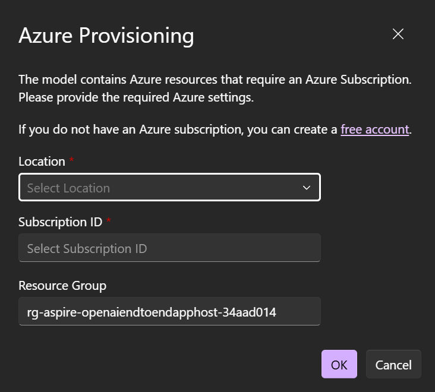Click the 'Select Location' placeholder text
Image resolution: width=435 pixels, height=392 pixels.
(68, 188)
